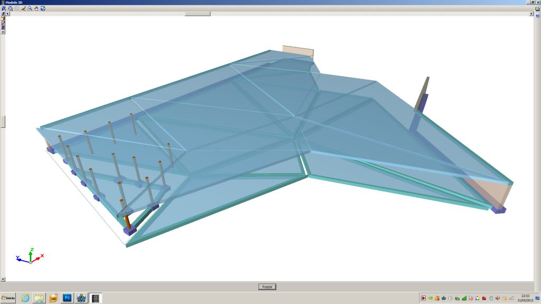
Task: Click the help question mark icon
Action: pyautogui.click(x=537, y=15)
